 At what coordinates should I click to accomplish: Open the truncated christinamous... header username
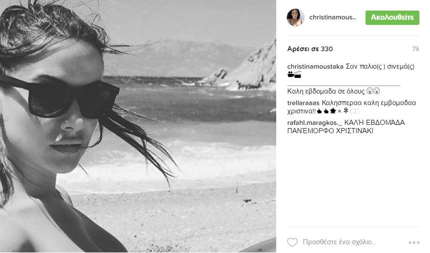pos(333,18)
